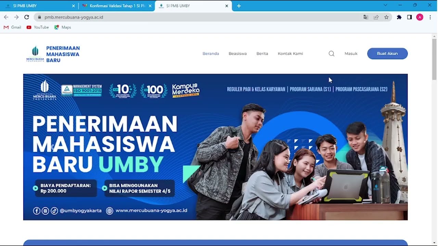
Task: Click TikTok icon in banner
Action: pyautogui.click(x=54, y=211)
